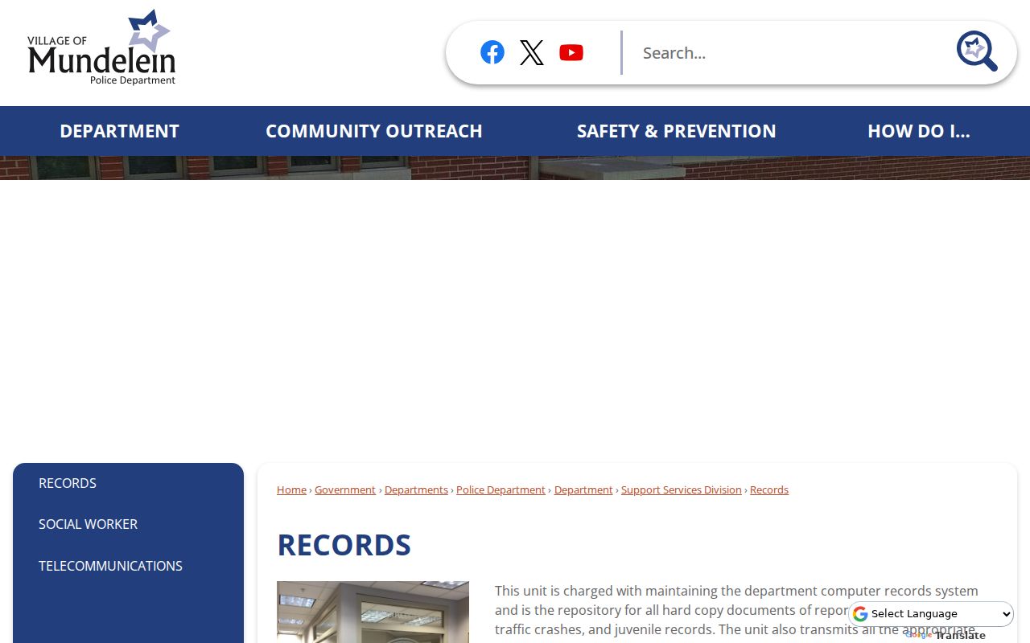The height and width of the screenshot is (643, 1030).
Task: Click the Google logo in translate widget
Action: point(860,614)
